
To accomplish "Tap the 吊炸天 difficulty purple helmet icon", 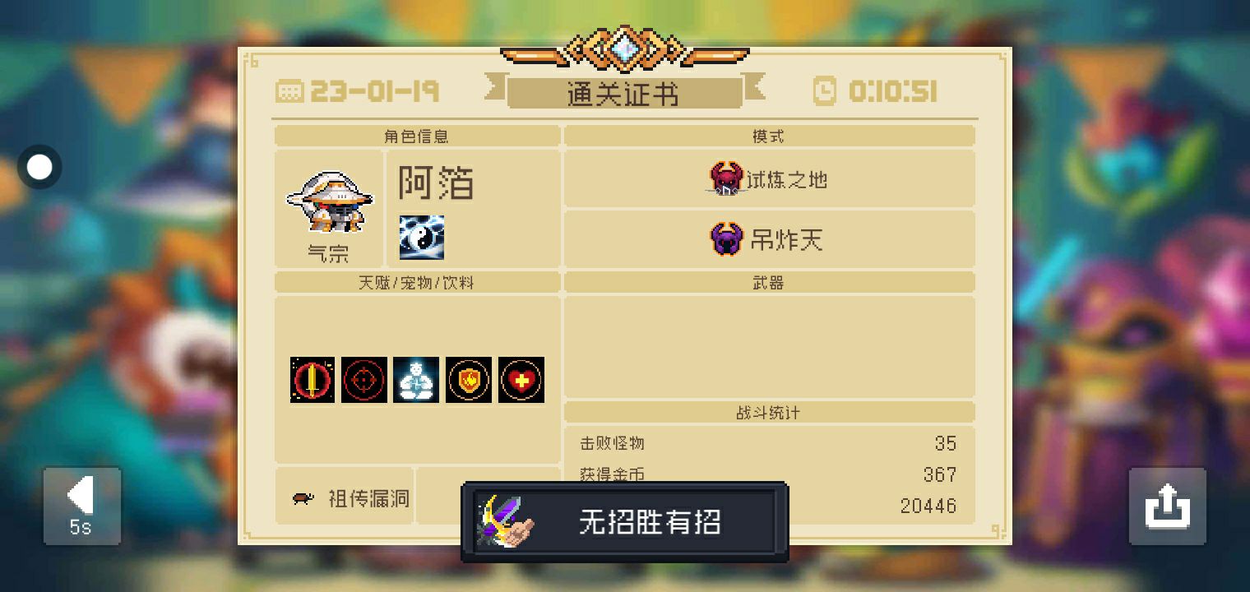I will [727, 239].
